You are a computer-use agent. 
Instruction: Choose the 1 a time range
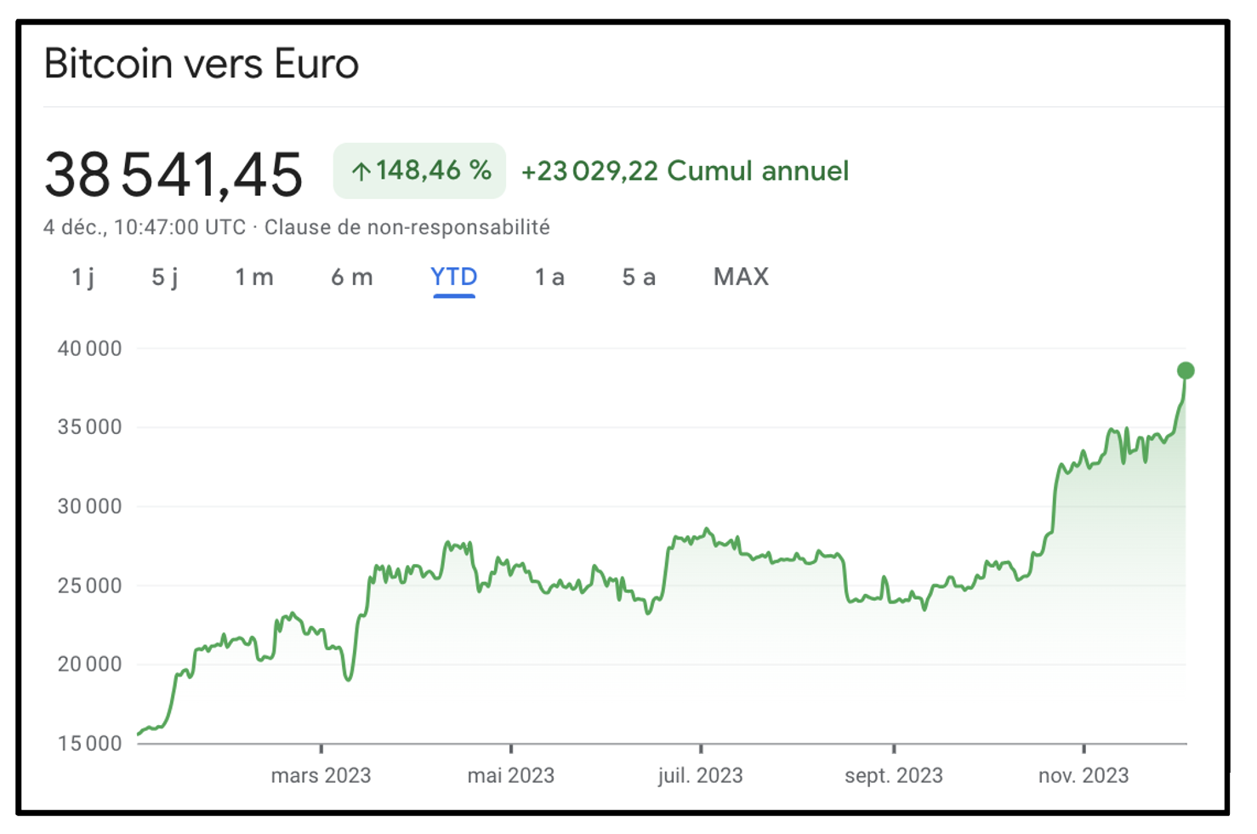(x=549, y=277)
